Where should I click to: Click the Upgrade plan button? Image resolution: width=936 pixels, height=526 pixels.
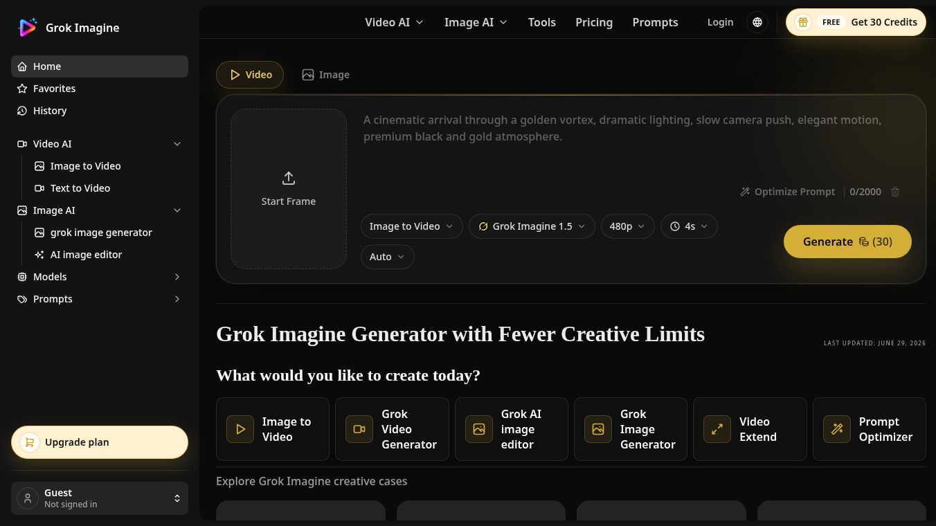click(100, 442)
